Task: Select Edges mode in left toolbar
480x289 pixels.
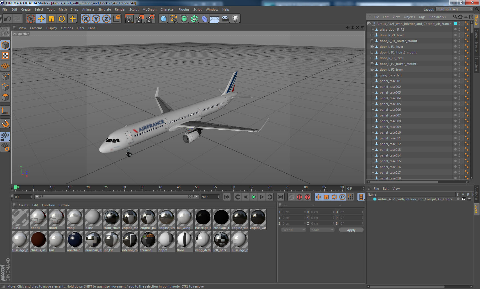Action: pos(5,87)
